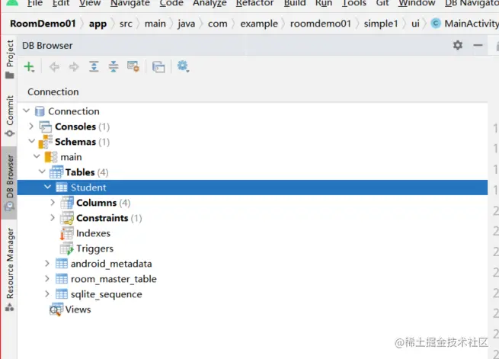Open the Commit tool window tab
Image resolution: width=499 pixels, height=359 pixels.
[x=10, y=116]
